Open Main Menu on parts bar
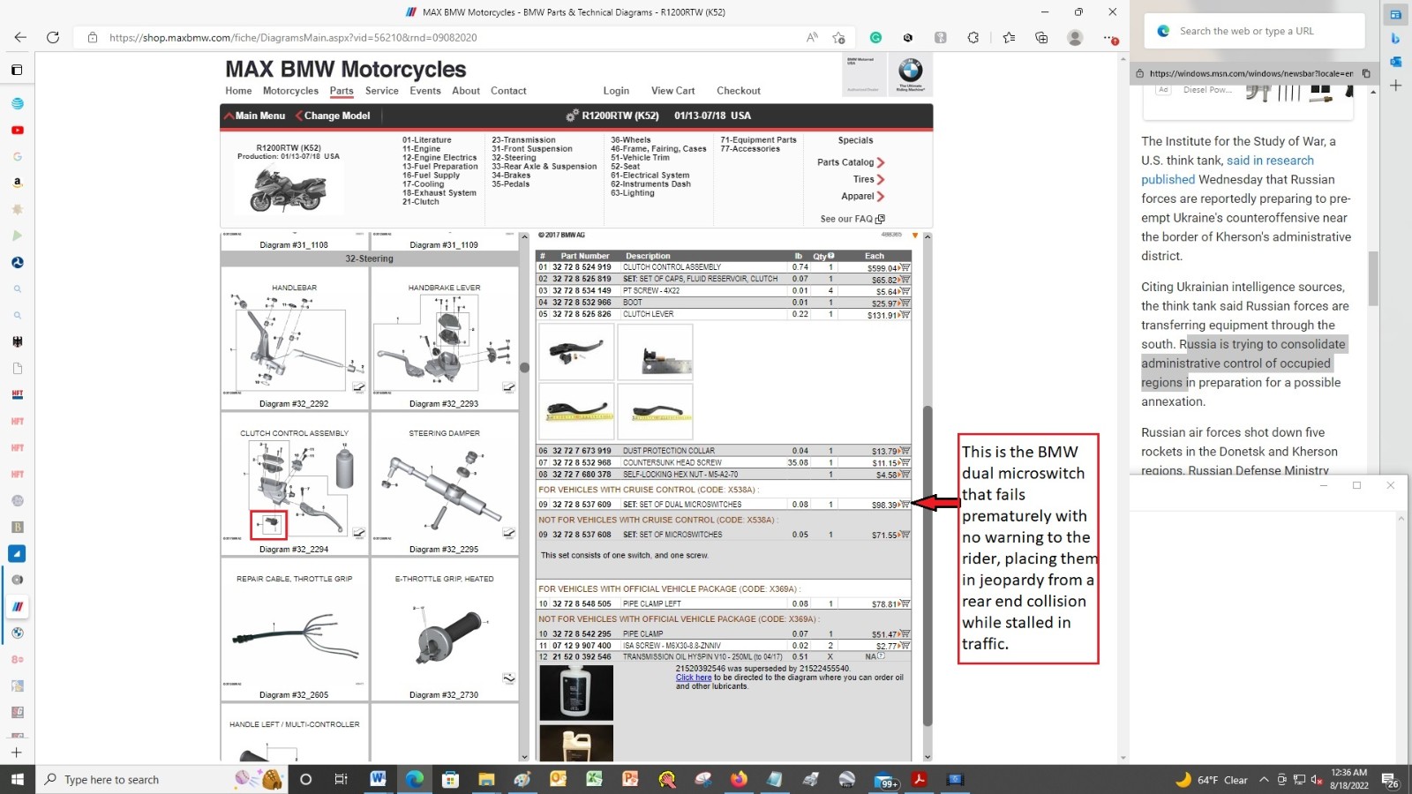1412x794 pixels. [255, 116]
